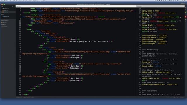Click @brand-info value on line 35
187x105 pixels.
coord(160,40)
